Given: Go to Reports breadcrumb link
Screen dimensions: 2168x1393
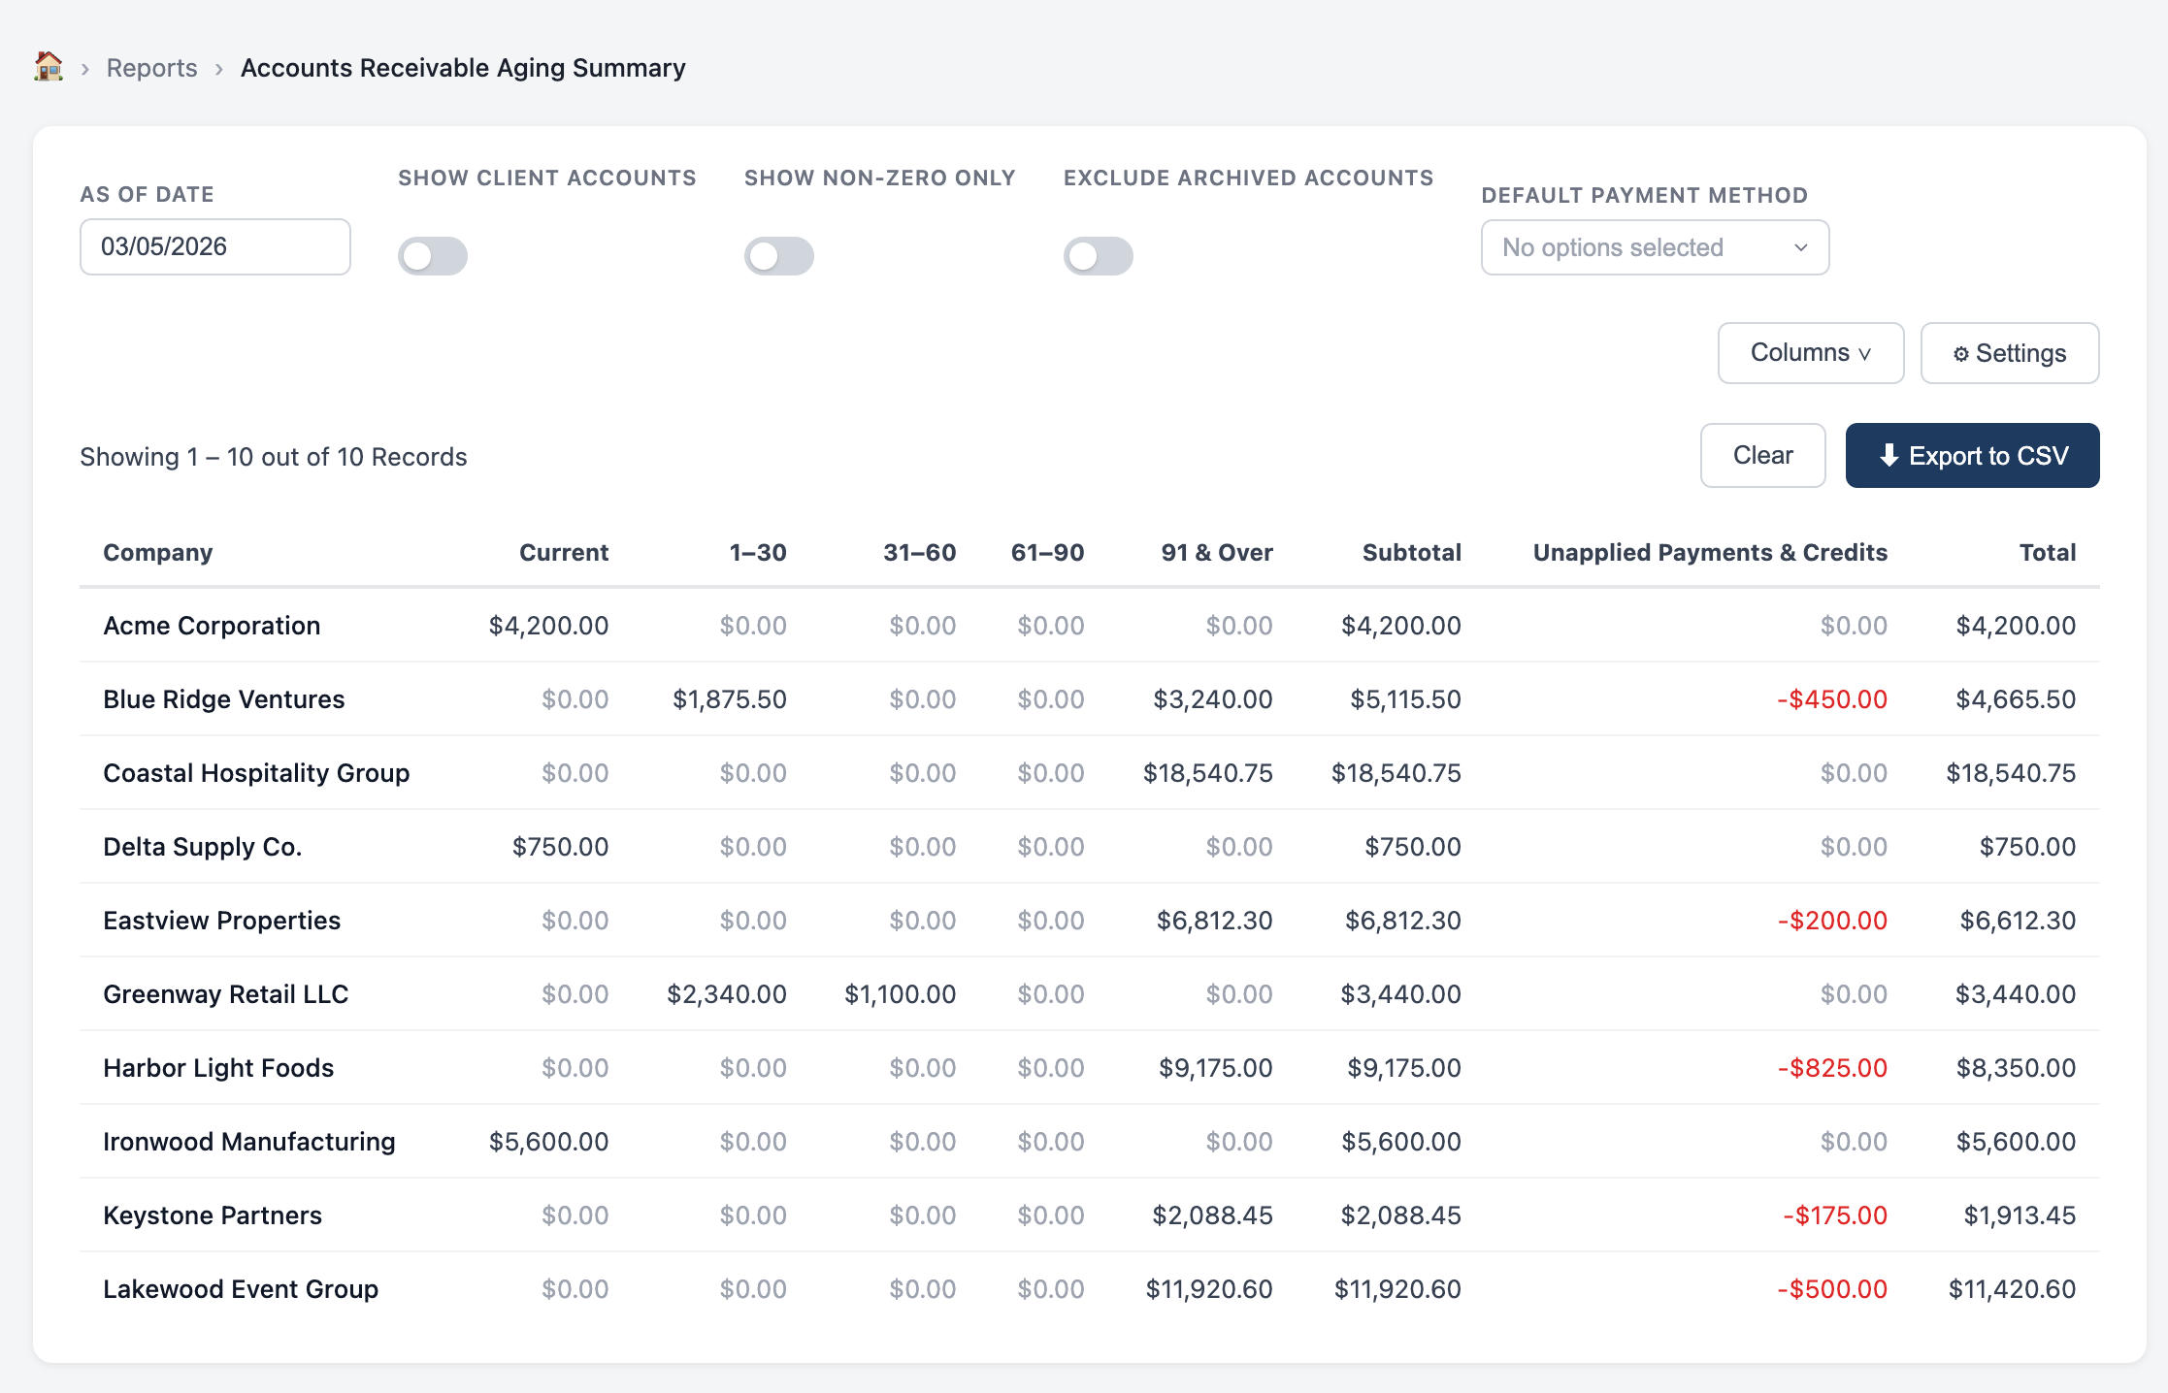Looking at the screenshot, I should coord(151,68).
